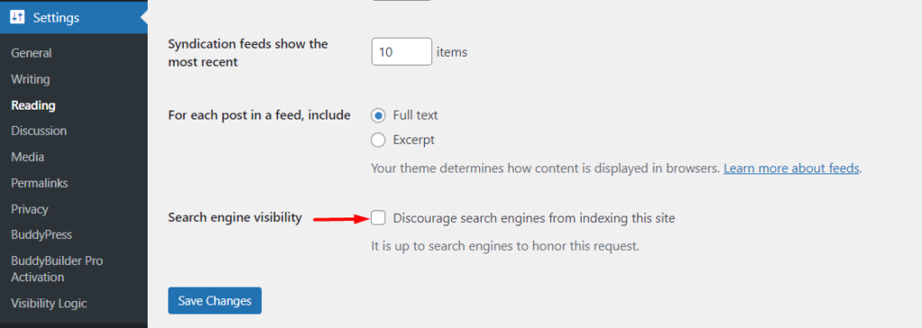922x328 pixels.
Task: Choose the Excerpt radio option
Action: click(x=378, y=140)
